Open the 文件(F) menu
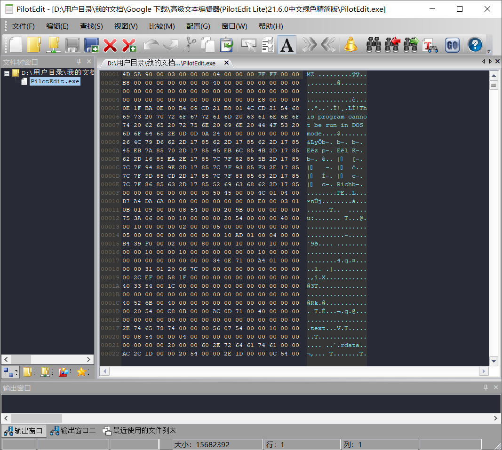 [x=24, y=26]
